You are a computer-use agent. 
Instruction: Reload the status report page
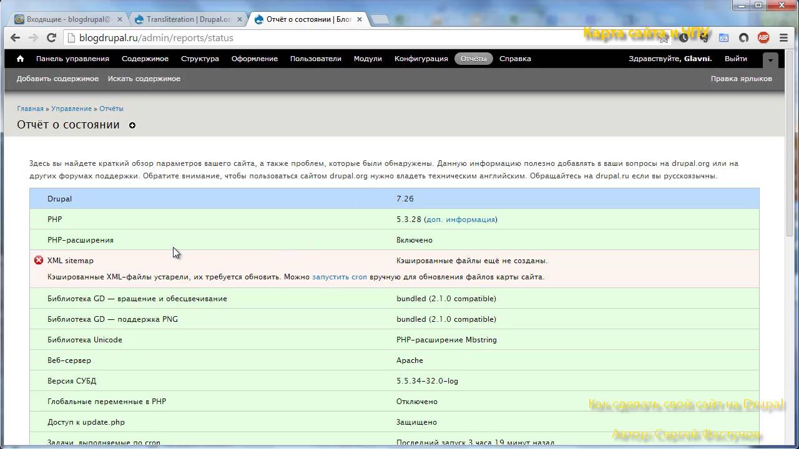point(51,38)
